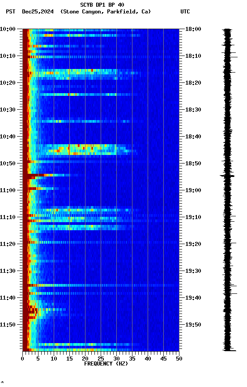Click the 11:40 PST time label

(8, 298)
